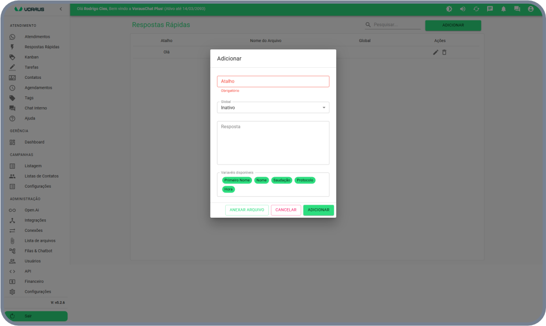
Task: Go to Filas & Chatbot menu item
Action: [38, 251]
